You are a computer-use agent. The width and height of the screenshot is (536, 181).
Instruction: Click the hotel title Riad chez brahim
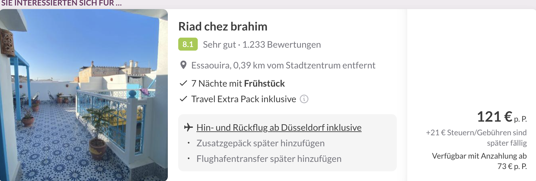click(223, 27)
